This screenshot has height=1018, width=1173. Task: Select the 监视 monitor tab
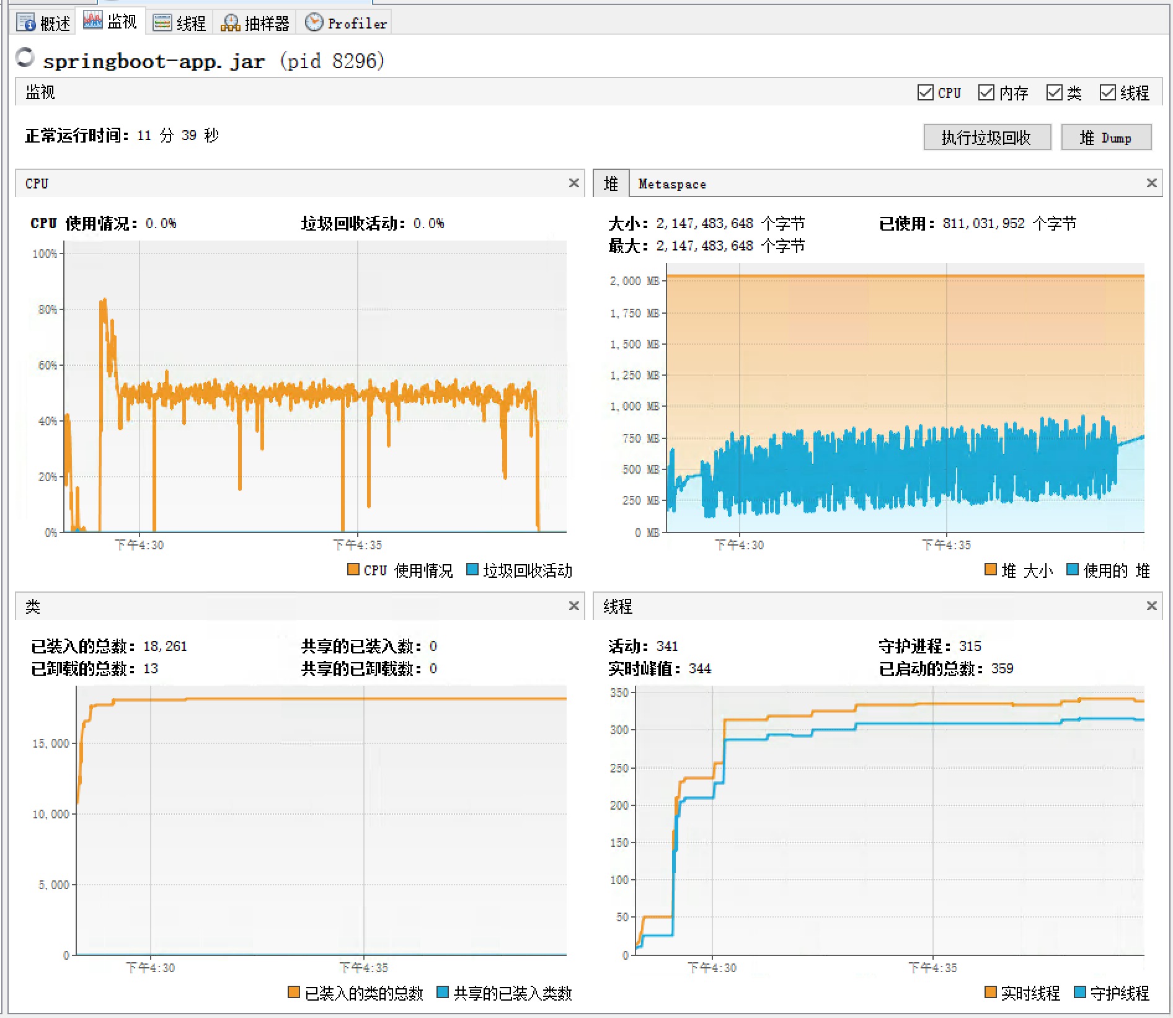pyautogui.click(x=110, y=22)
